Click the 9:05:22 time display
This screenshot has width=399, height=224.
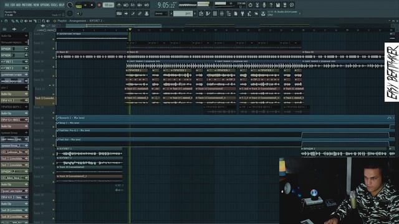click(x=166, y=5)
